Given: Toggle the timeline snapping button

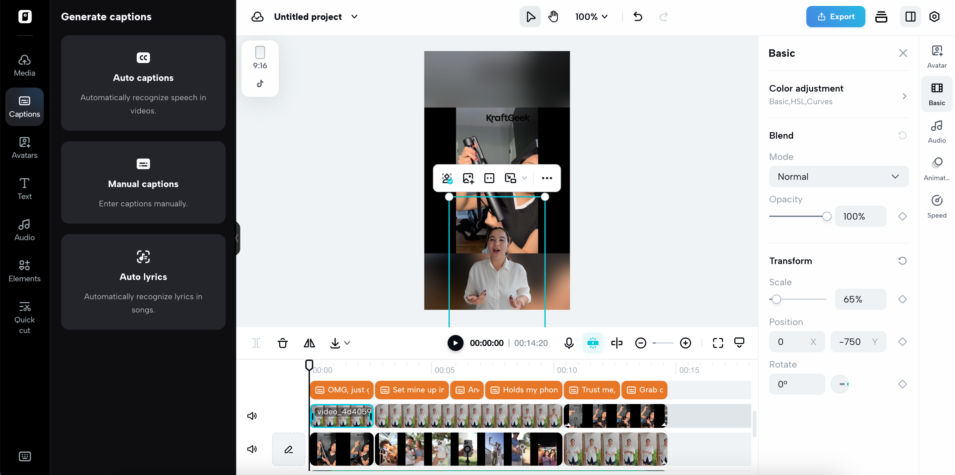Looking at the screenshot, I should pyautogui.click(x=593, y=343).
